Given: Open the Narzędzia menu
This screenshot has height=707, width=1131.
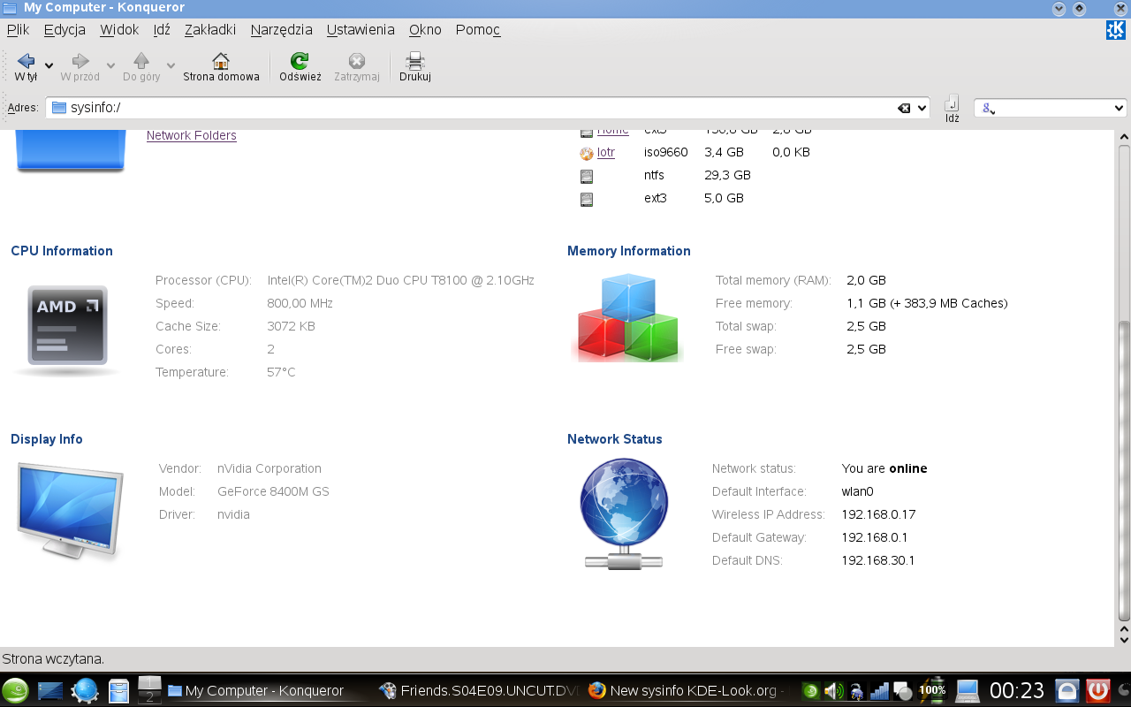Looking at the screenshot, I should [281, 29].
